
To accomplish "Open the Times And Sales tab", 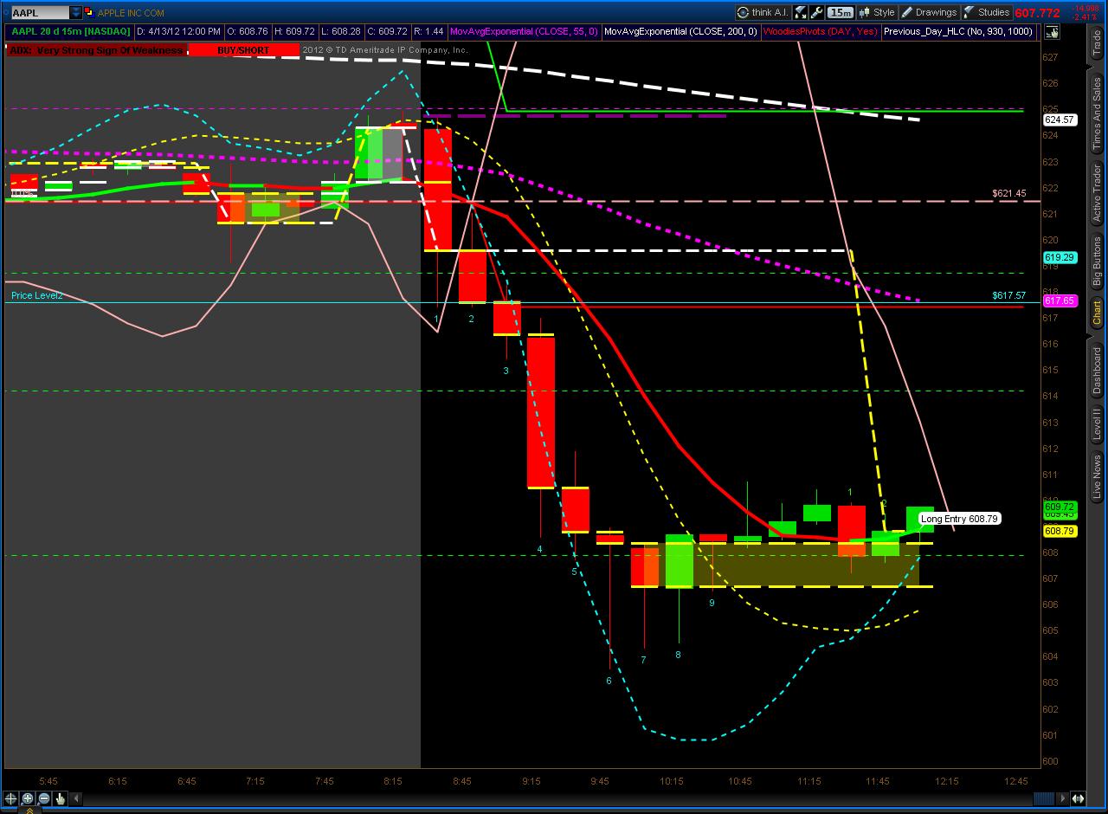I will [x=1097, y=113].
